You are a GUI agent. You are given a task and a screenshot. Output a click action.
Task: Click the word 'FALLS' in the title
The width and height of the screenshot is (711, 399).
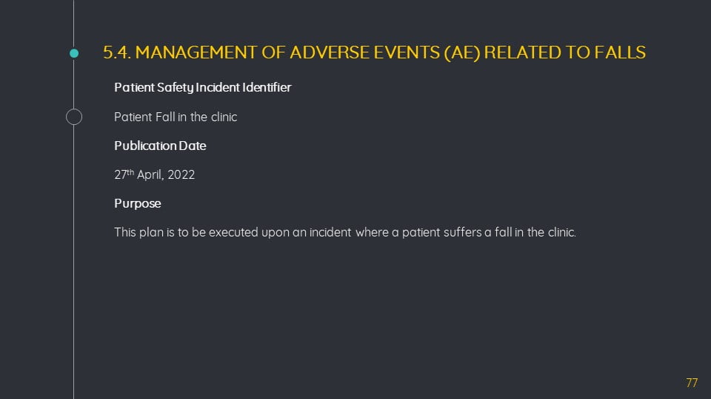click(620, 52)
